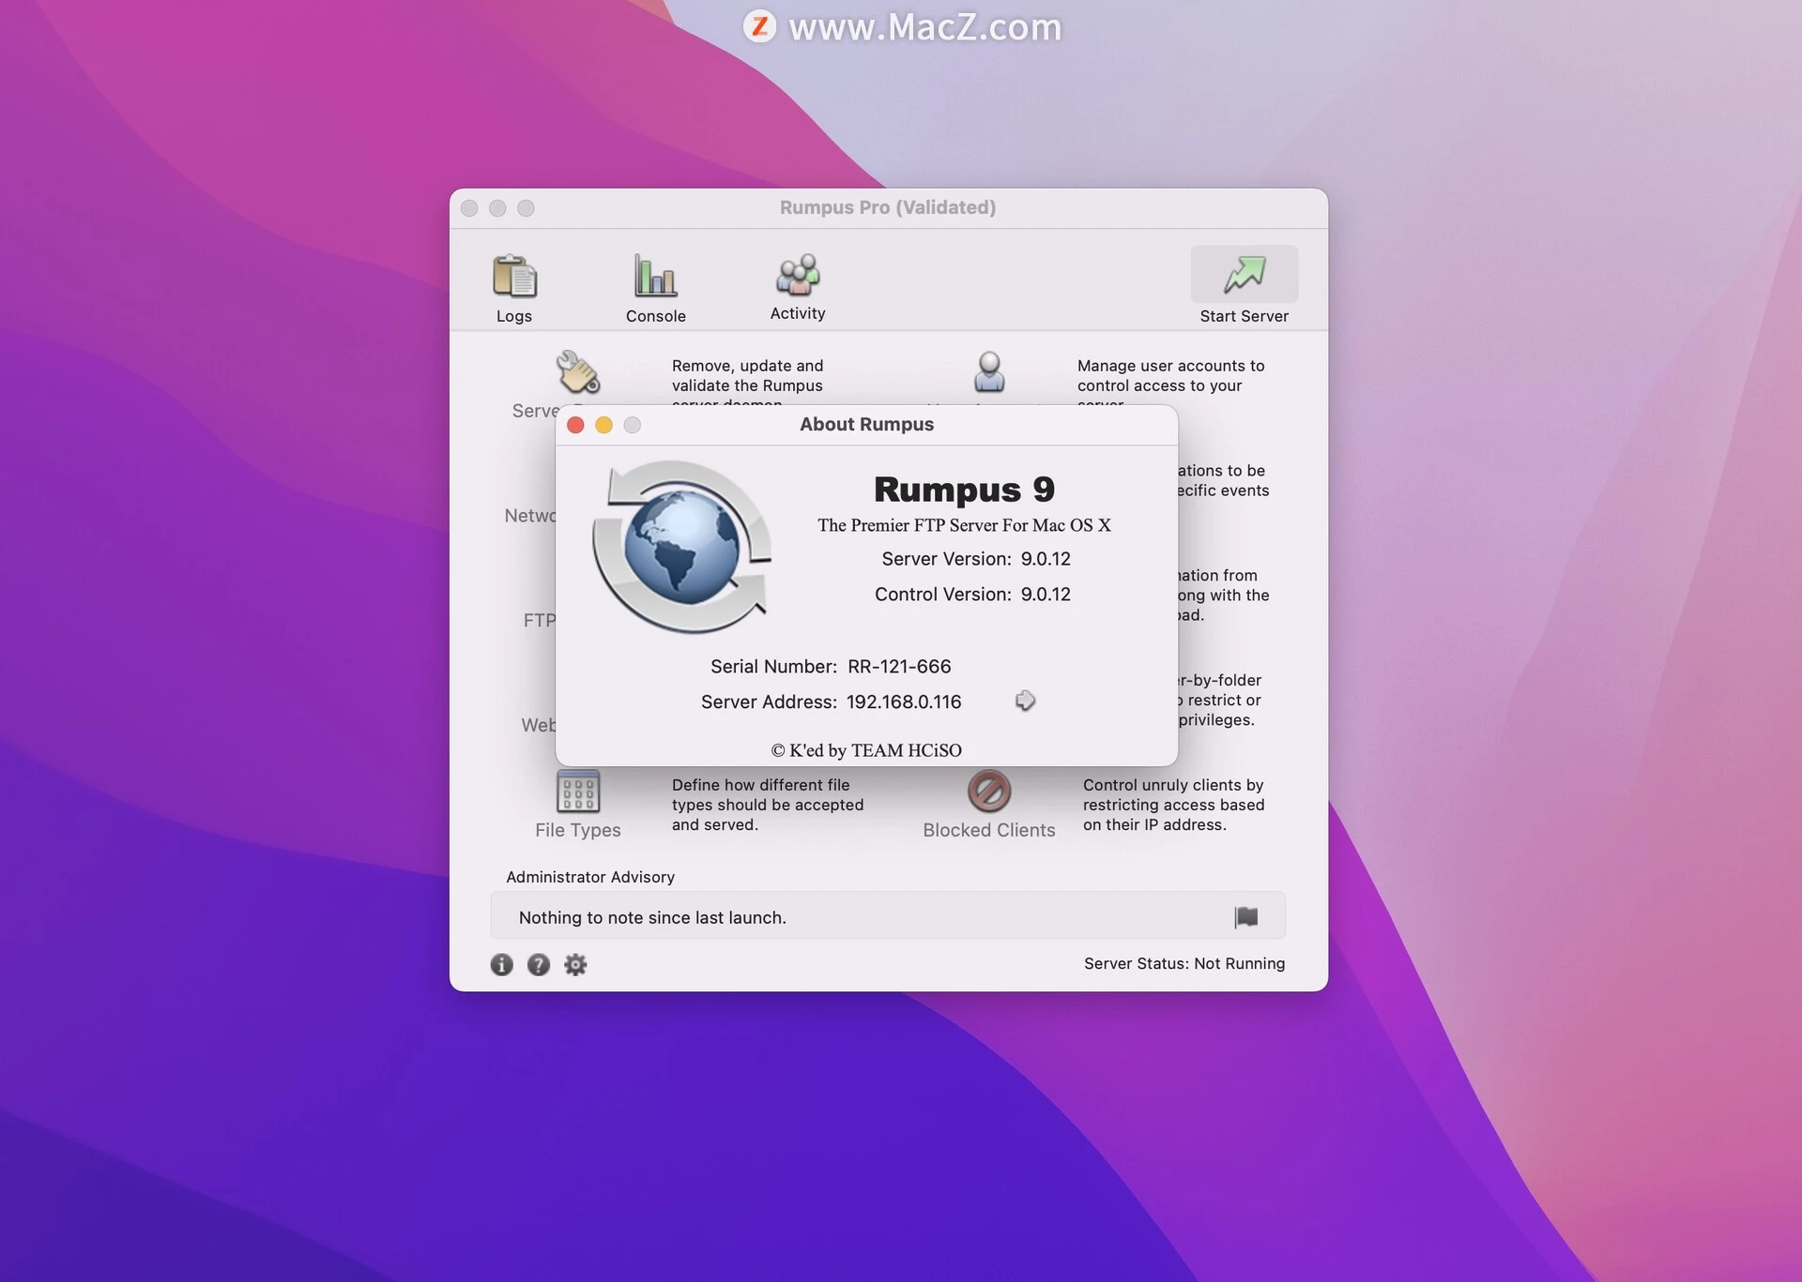This screenshot has height=1282, width=1802.
Task: Open the Console chart icon
Action: [655, 276]
